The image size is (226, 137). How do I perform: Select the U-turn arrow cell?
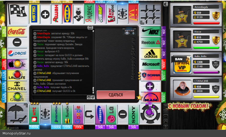(89, 115)
